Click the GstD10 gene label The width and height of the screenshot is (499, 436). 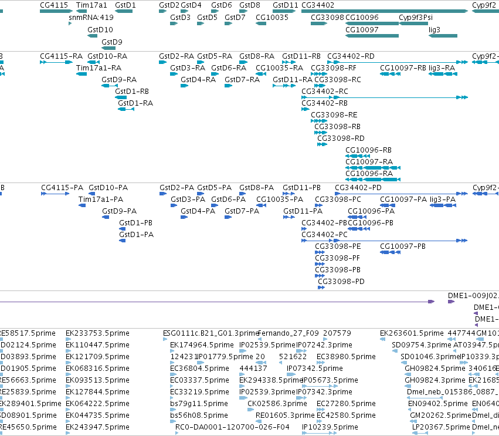[x=100, y=29]
